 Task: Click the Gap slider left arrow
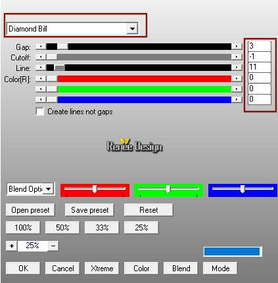(x=41, y=47)
